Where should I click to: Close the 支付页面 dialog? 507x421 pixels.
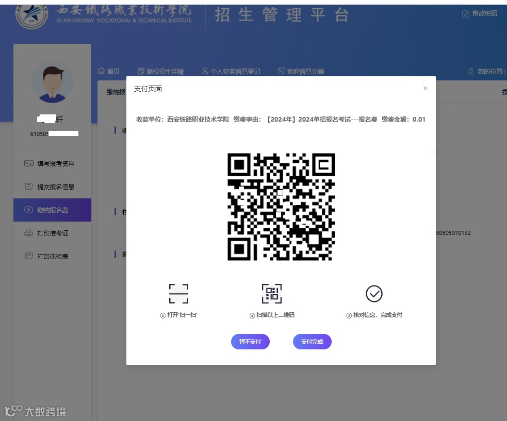pos(426,88)
